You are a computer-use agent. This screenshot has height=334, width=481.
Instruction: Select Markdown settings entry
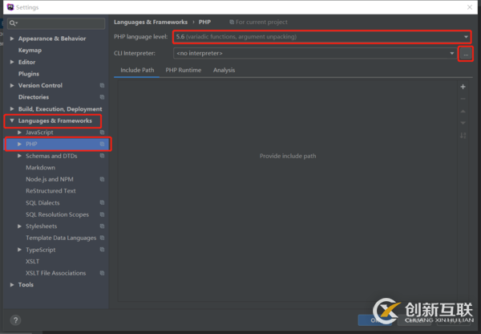(41, 168)
